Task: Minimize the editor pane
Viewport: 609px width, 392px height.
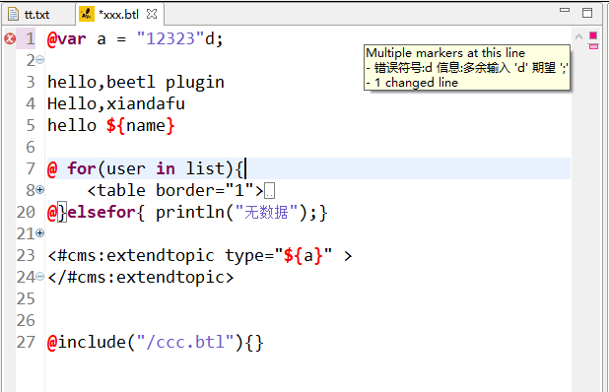Action: (565, 10)
